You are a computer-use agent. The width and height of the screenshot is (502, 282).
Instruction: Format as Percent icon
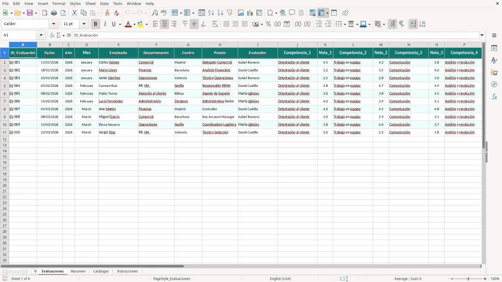[x=269, y=24]
